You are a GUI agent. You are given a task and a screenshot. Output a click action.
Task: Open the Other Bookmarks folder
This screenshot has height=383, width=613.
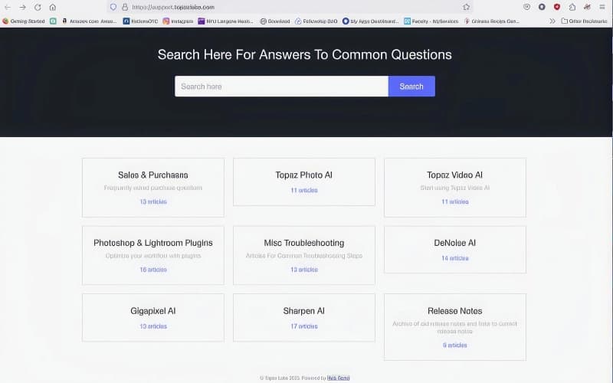(x=584, y=21)
